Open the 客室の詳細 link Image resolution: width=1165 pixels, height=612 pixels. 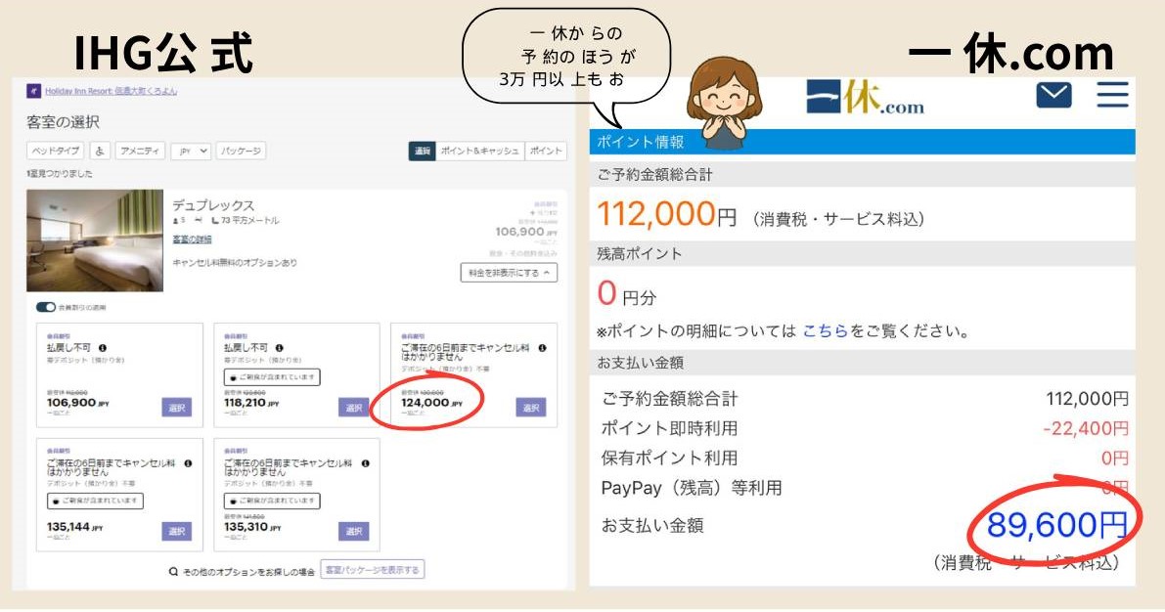193,240
